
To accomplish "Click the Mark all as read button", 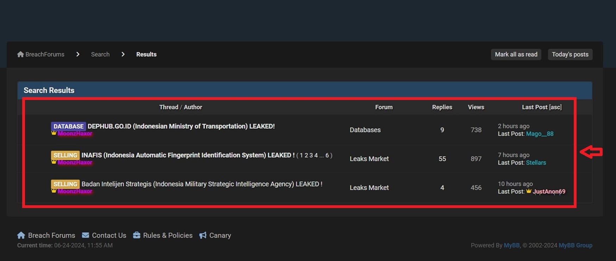I will 516,54.
